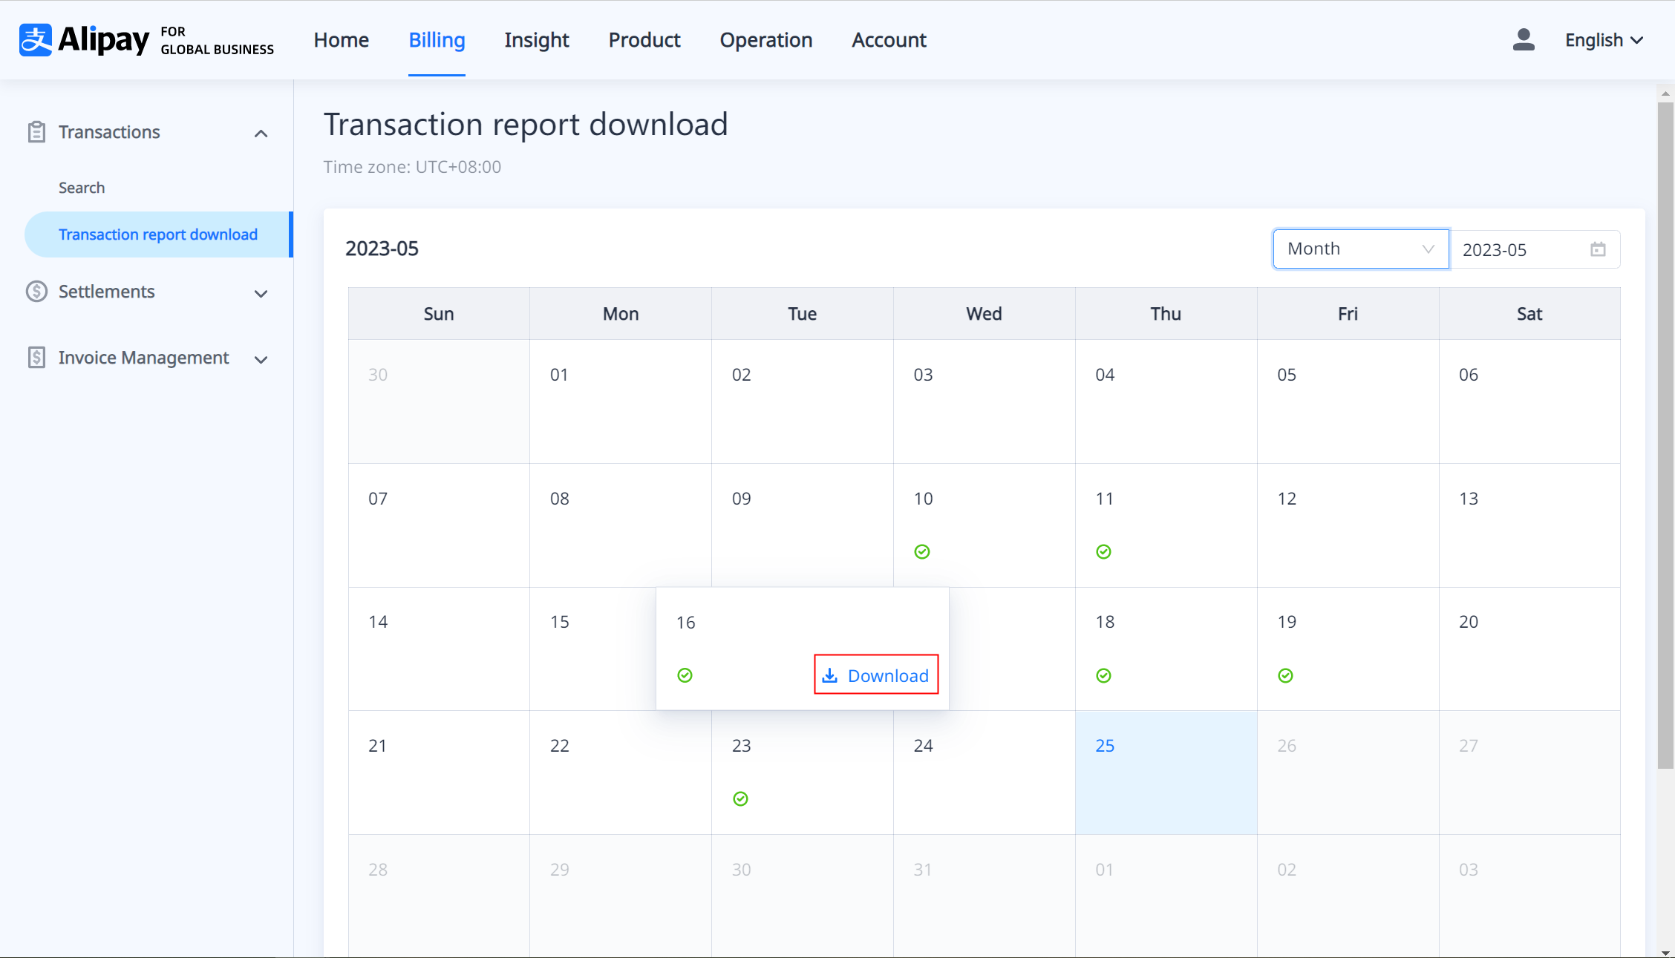This screenshot has width=1675, height=958.
Task: Click the green check icon on day 19
Action: 1285,675
